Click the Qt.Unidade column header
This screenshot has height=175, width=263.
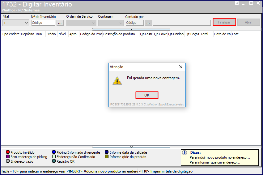pos(176,34)
